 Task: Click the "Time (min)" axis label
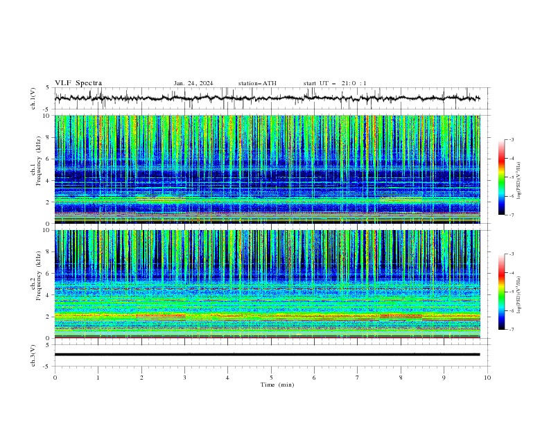pyautogui.click(x=277, y=385)
